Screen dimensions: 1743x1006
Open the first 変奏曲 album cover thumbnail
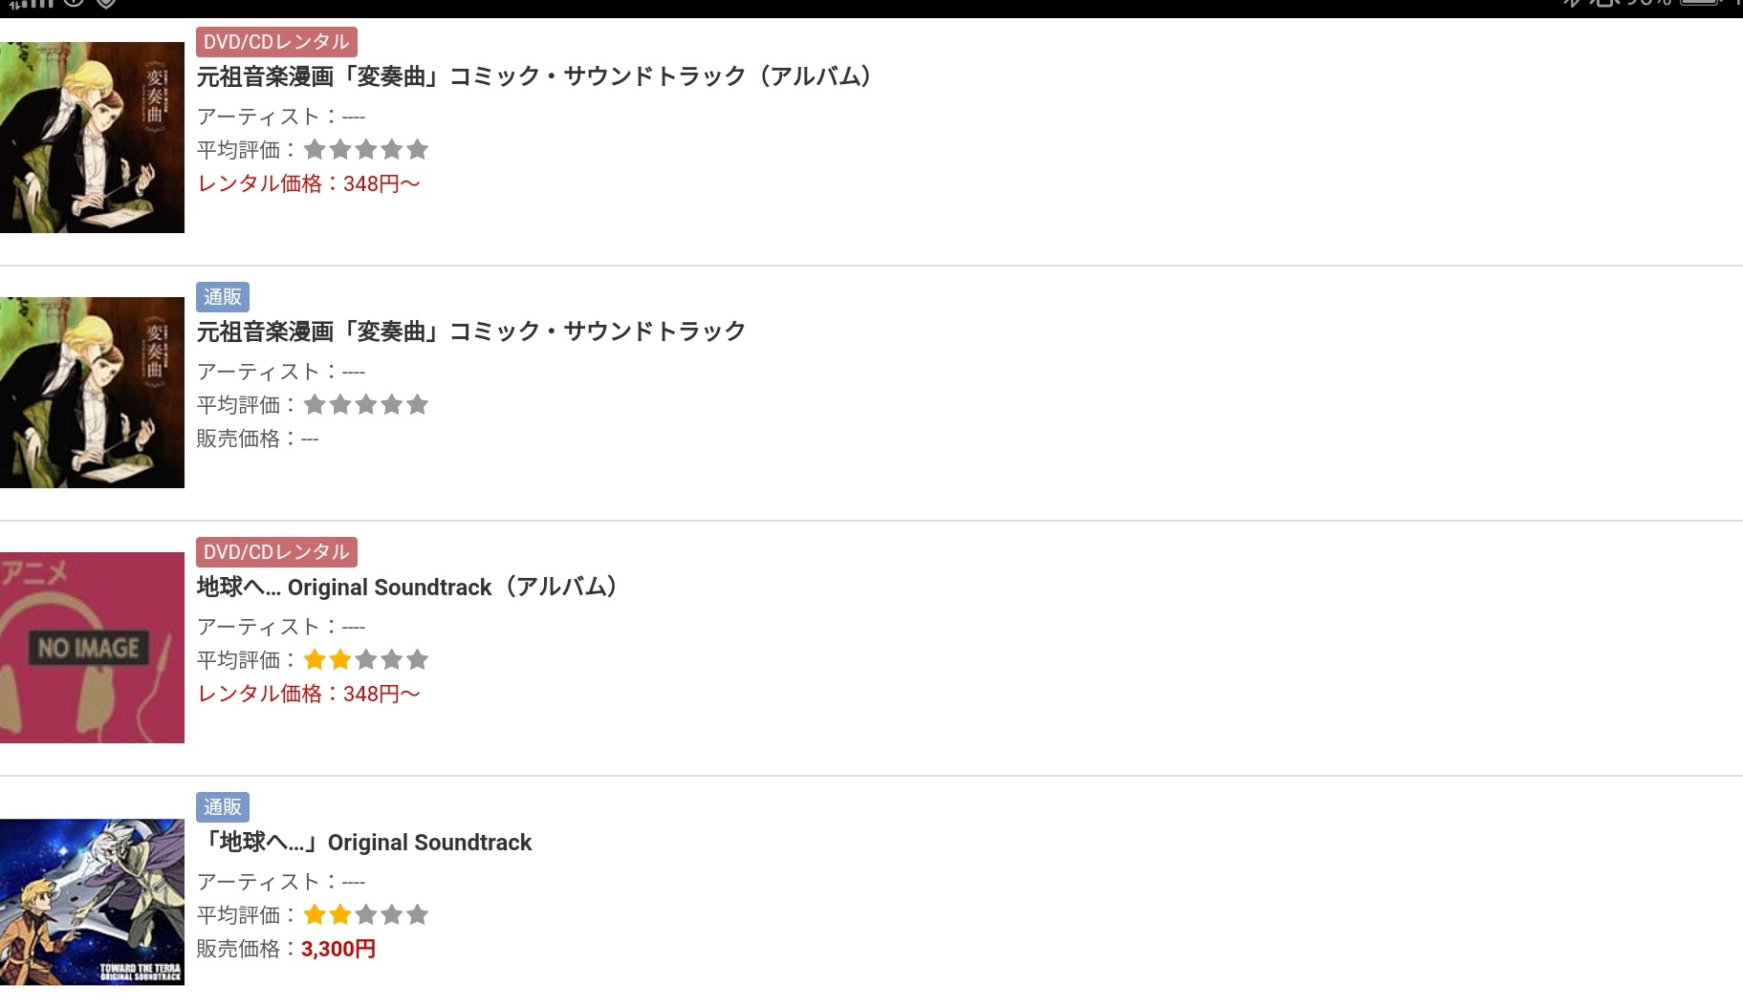(x=92, y=138)
